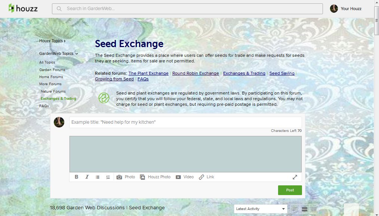Click the page vertical scrollbar thumb
The height and width of the screenshot is (216, 379).
pos(377,21)
